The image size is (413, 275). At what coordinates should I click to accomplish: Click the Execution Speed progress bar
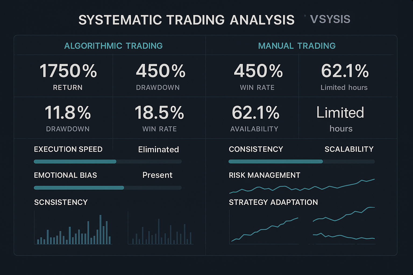pyautogui.click(x=108, y=162)
